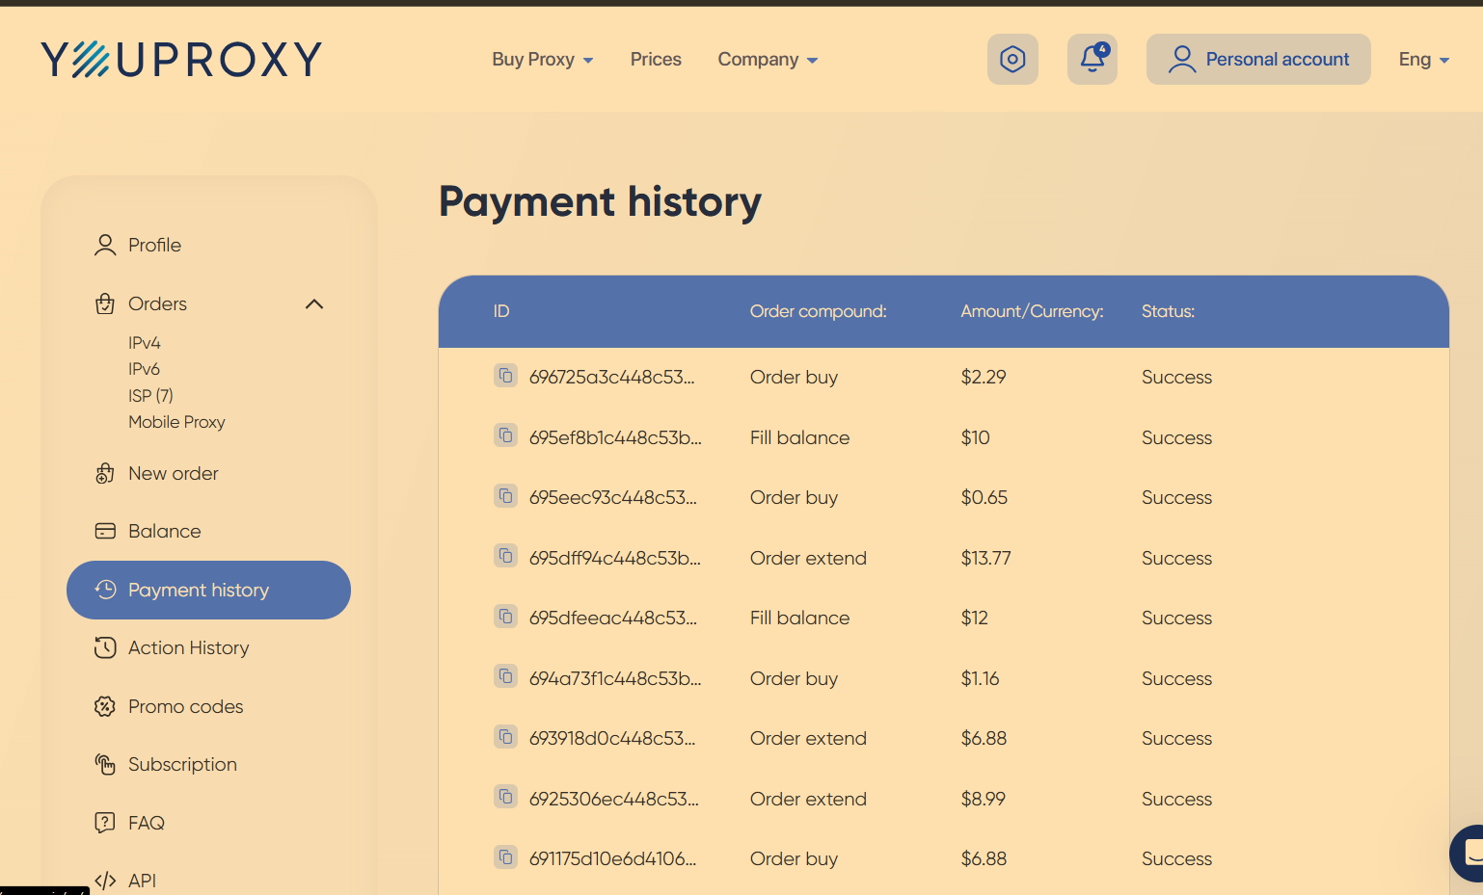Image resolution: width=1483 pixels, height=895 pixels.
Task: Copy payment ID 696725a3c448c53
Action: [x=506, y=376]
